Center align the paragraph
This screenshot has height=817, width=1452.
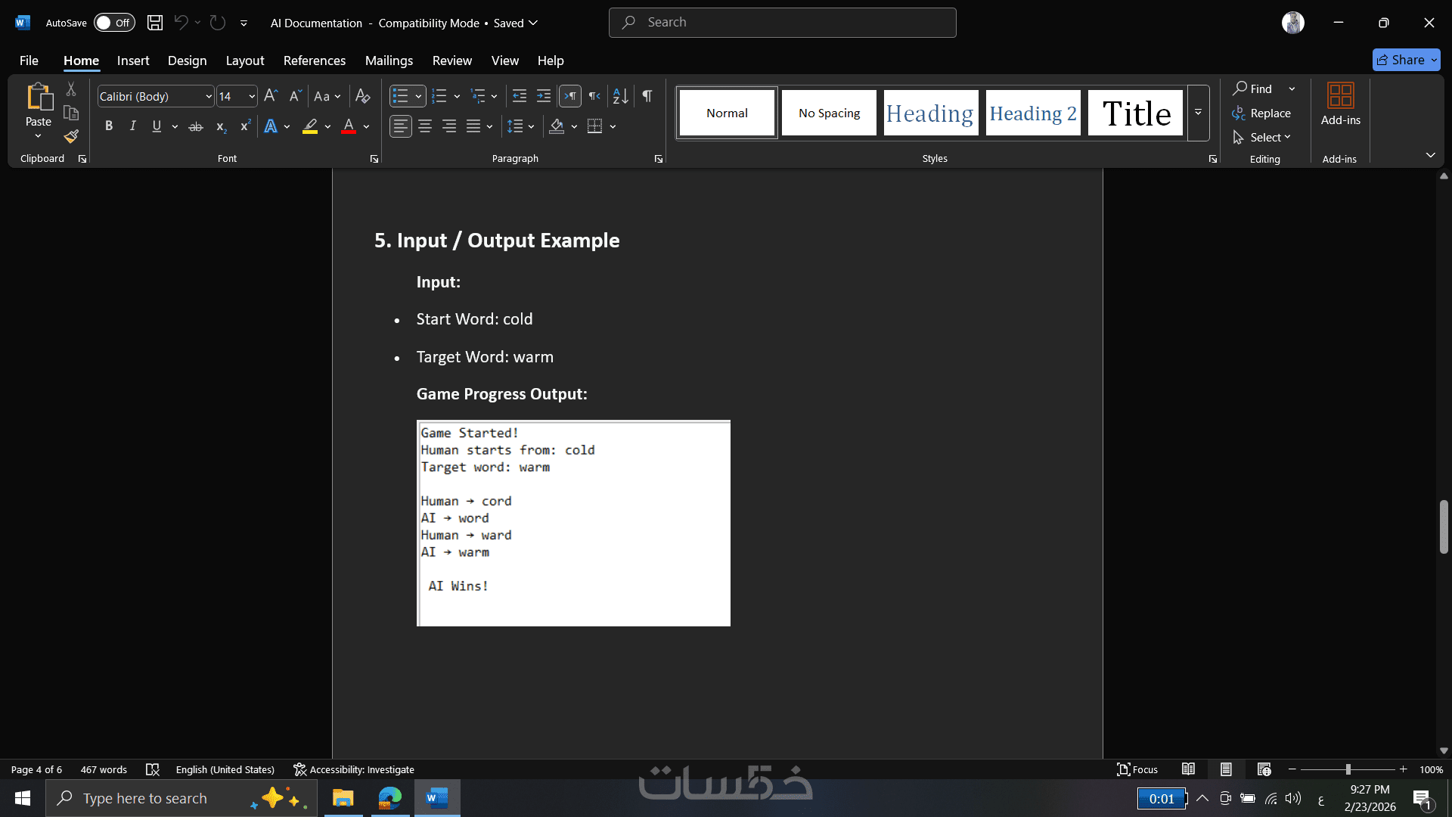point(425,126)
